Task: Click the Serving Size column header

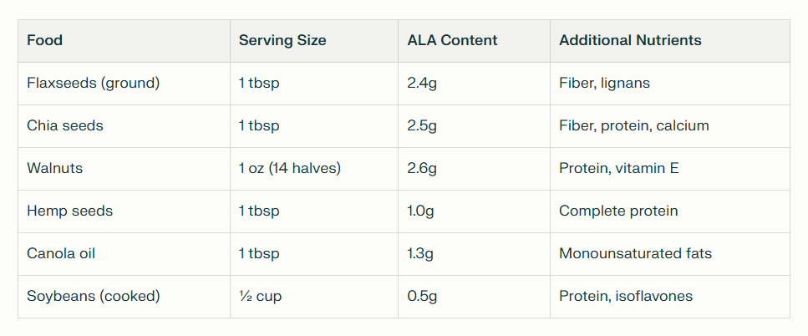Action: coord(282,40)
